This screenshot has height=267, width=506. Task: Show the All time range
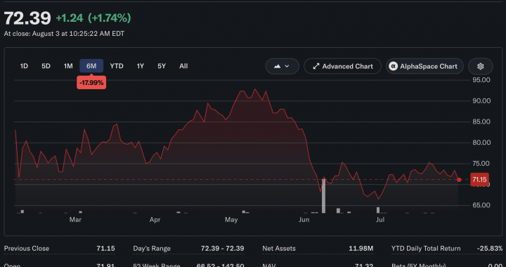tap(183, 66)
